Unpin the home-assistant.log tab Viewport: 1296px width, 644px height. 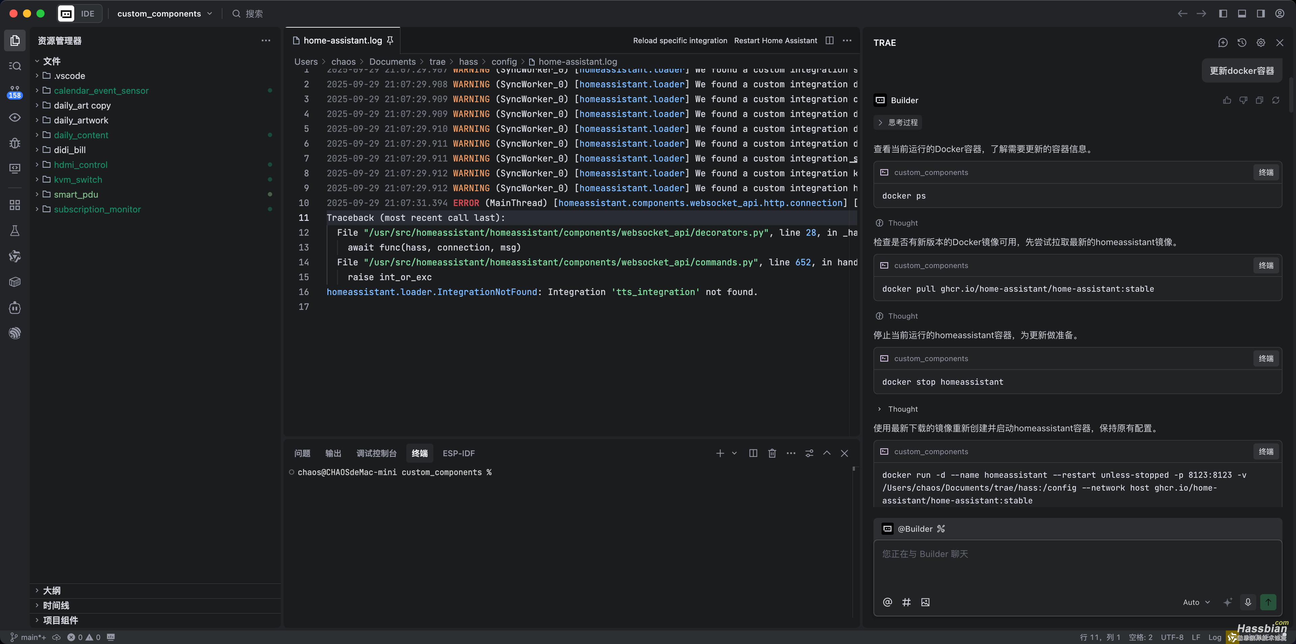point(390,40)
